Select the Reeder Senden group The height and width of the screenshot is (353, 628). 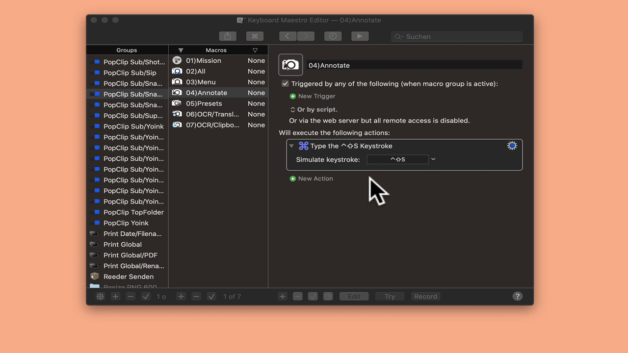pyautogui.click(x=128, y=277)
